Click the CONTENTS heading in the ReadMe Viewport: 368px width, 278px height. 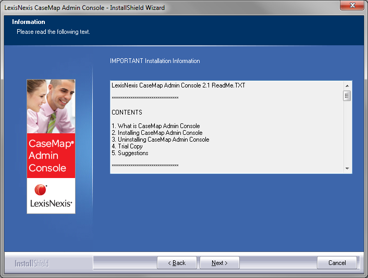pyautogui.click(x=127, y=112)
